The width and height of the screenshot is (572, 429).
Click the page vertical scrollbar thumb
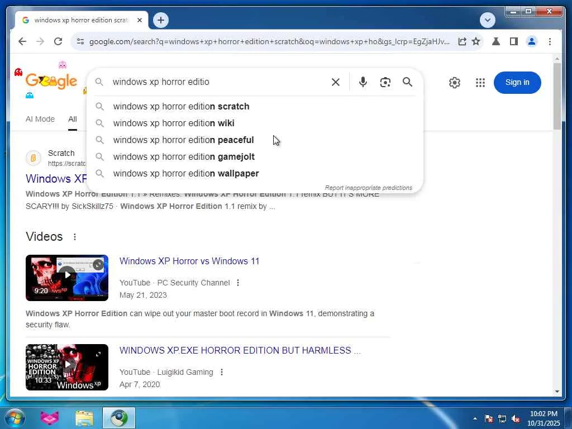(x=557, y=96)
